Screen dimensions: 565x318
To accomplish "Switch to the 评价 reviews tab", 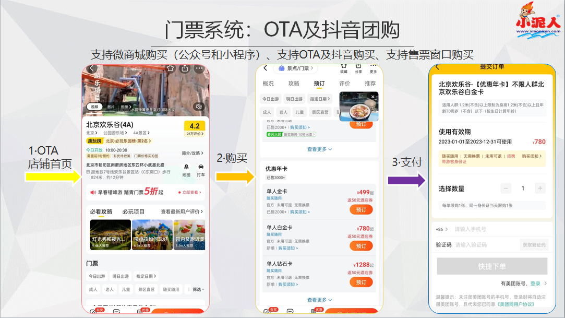I will coord(344,84).
